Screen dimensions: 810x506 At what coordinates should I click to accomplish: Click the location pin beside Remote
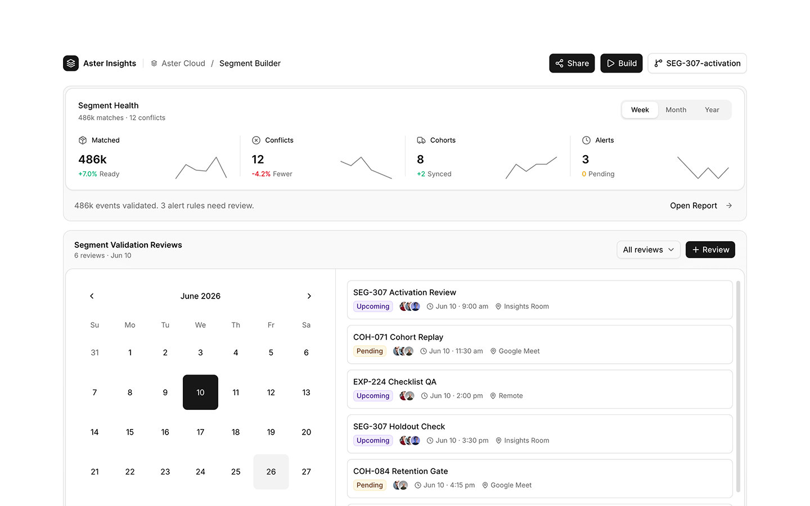point(493,396)
